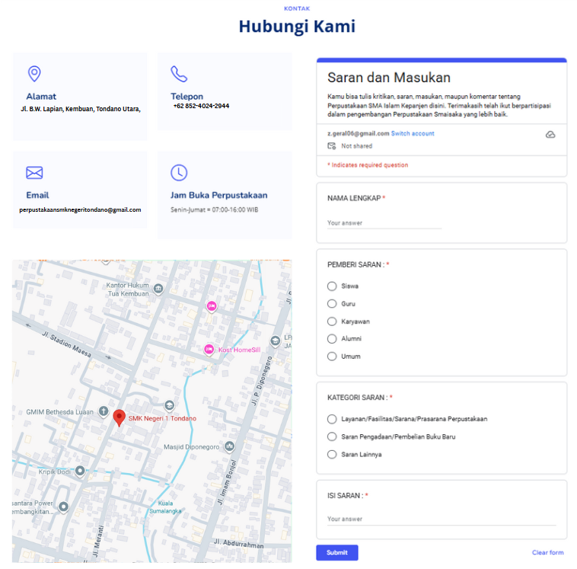This screenshot has height=569, width=577.
Task: Choose Saran Pengadaan/Pembelian Buku Baru category
Action: point(332,436)
